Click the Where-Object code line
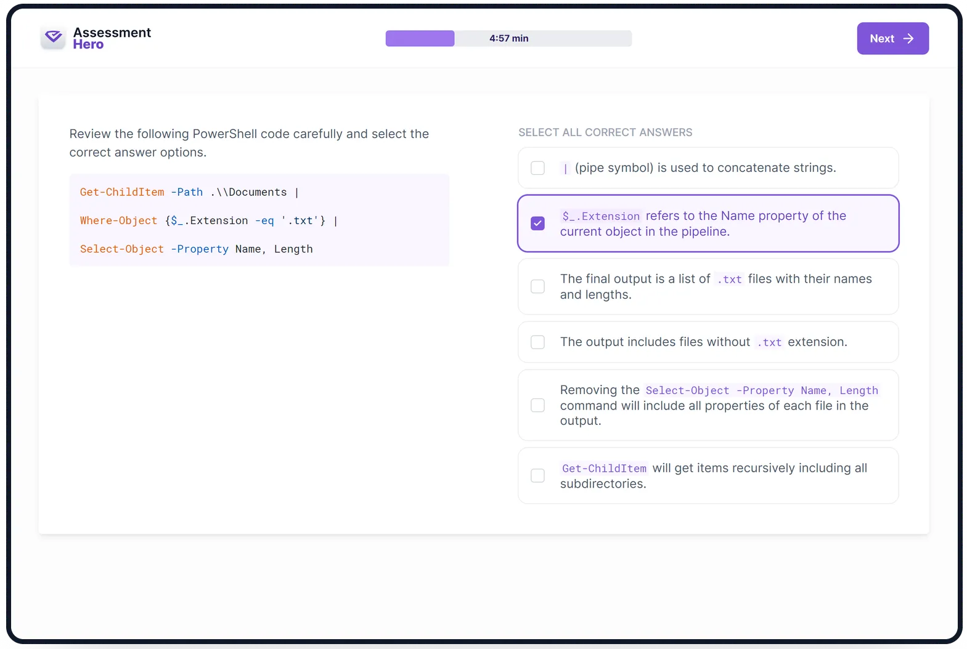The image size is (967, 649). click(x=208, y=220)
